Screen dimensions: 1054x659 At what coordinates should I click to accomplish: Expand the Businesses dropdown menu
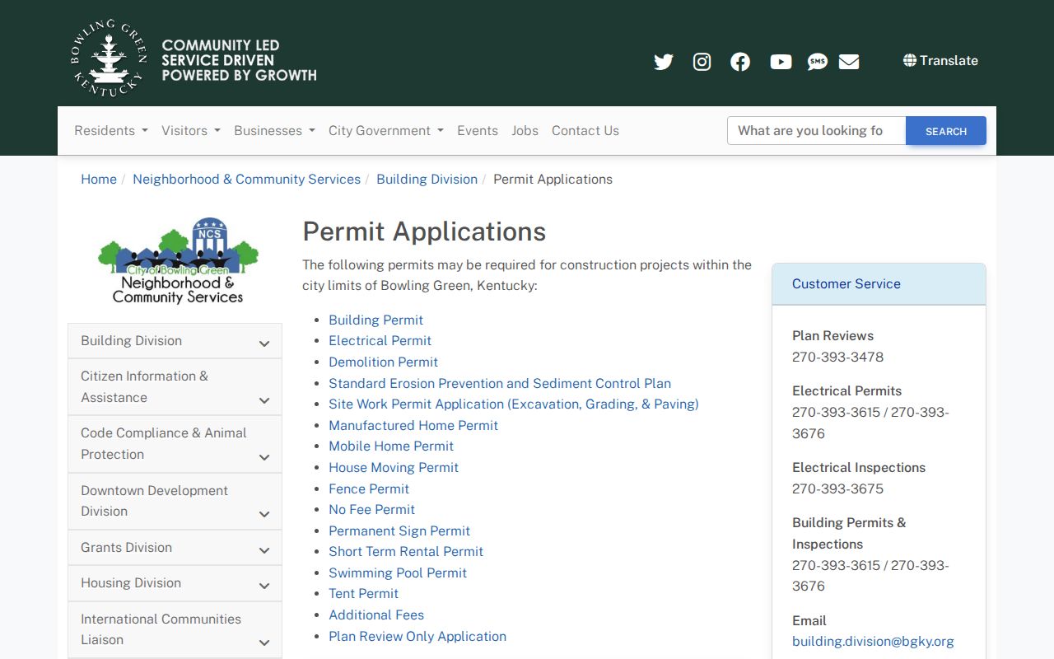pyautogui.click(x=274, y=130)
